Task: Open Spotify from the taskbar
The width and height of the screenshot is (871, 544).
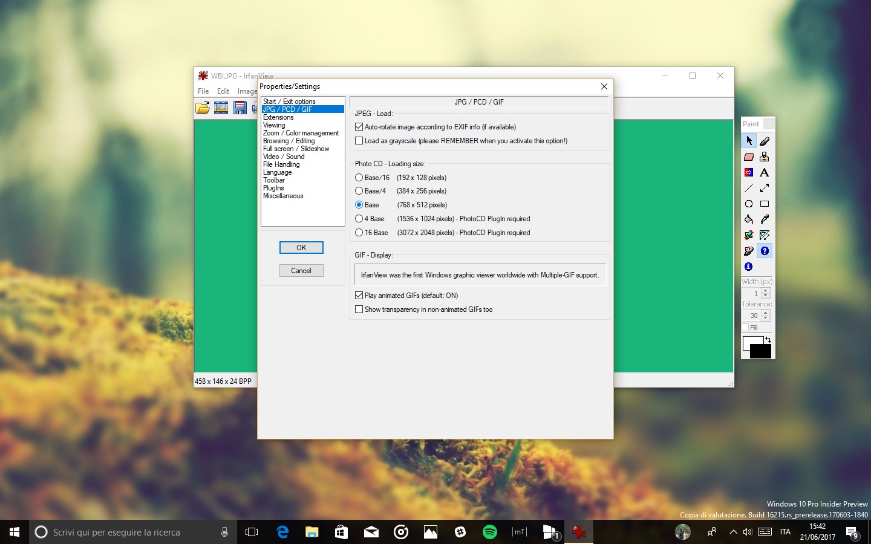Action: 490,532
